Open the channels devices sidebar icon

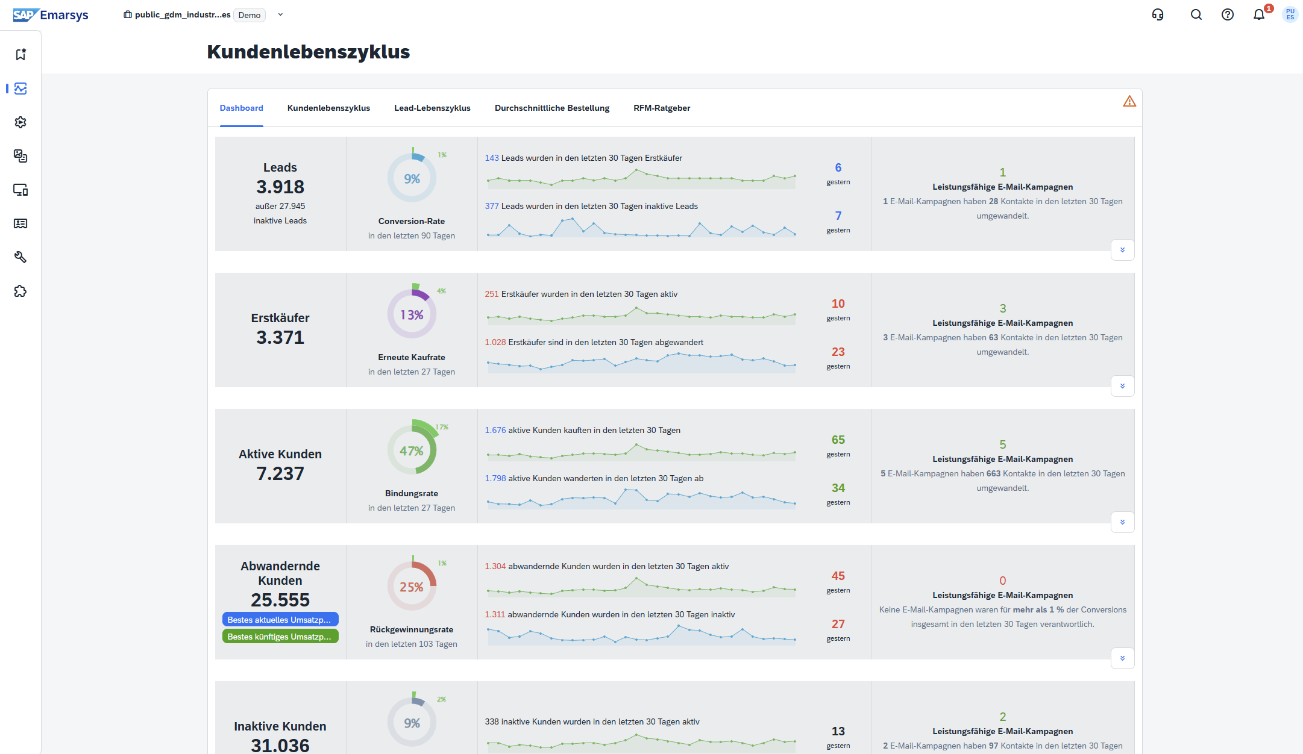(x=20, y=190)
